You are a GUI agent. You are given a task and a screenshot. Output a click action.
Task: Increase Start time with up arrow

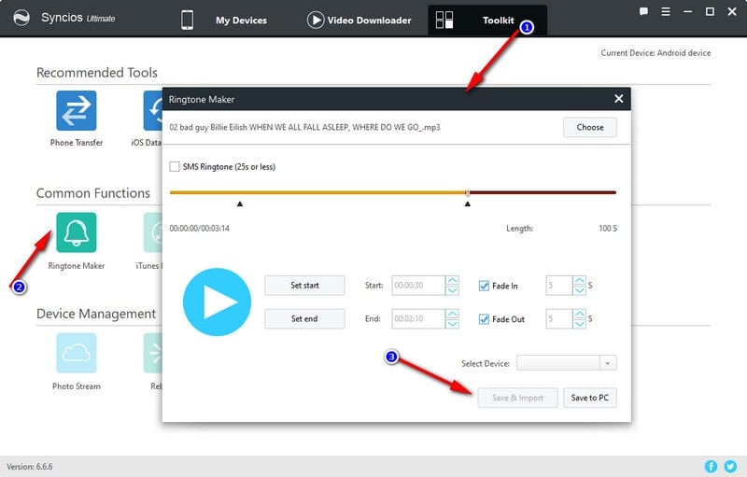pos(453,280)
